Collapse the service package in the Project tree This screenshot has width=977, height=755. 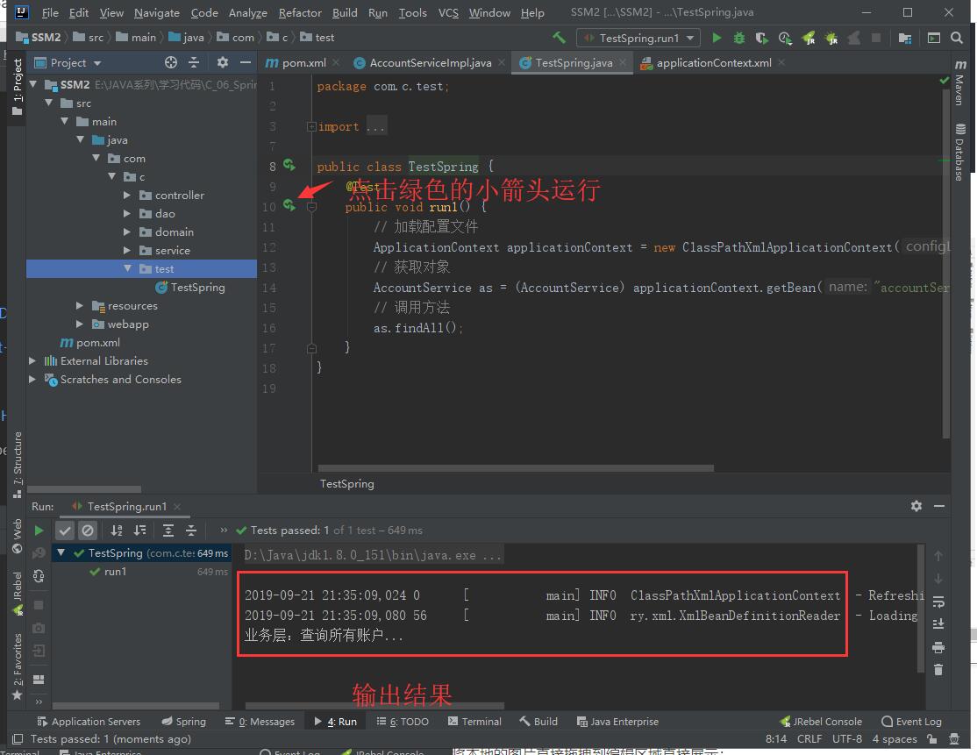coord(125,250)
